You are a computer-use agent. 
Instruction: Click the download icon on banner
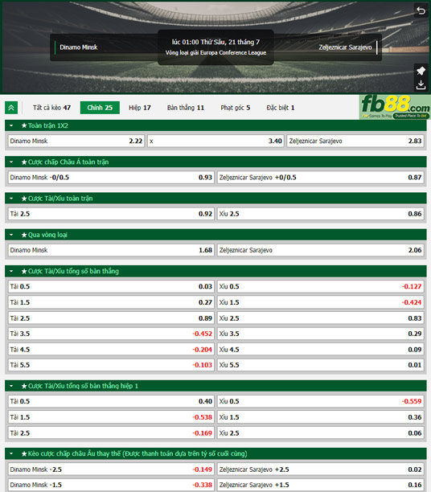(x=421, y=84)
